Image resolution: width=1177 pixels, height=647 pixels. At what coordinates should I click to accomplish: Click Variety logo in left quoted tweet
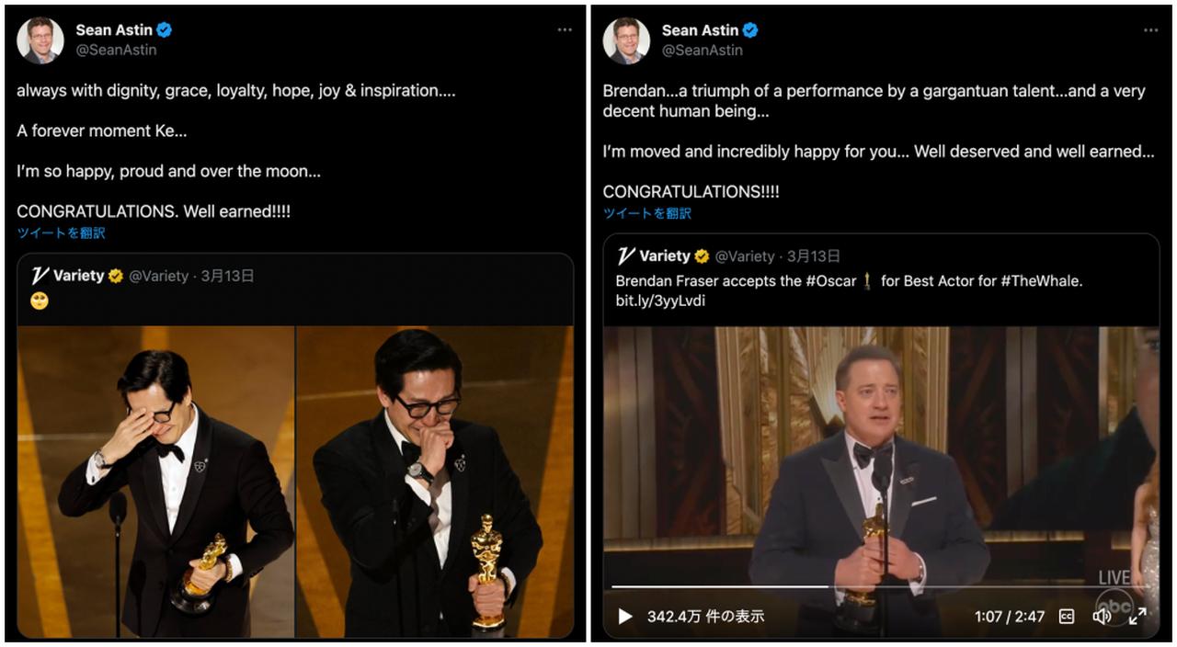(40, 276)
